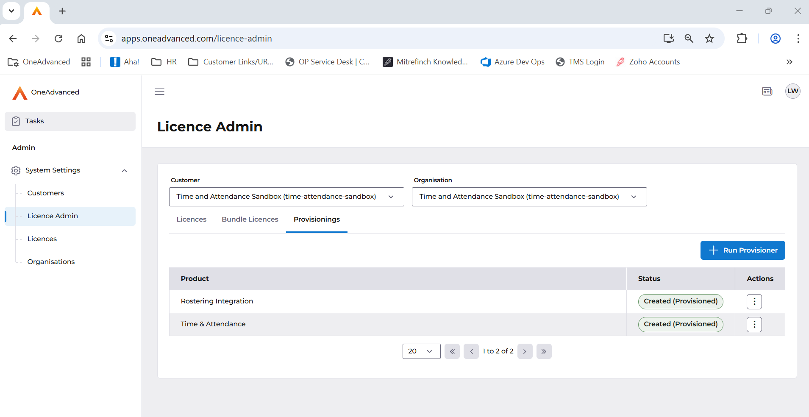Open the Chrome three-dot menu
The width and height of the screenshot is (809, 417).
[x=798, y=39]
